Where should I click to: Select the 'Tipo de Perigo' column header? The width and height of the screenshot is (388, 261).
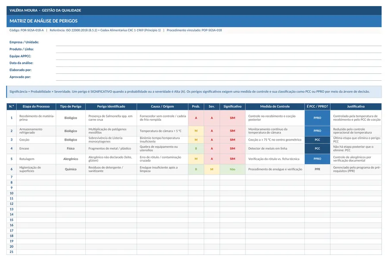coord(71,107)
